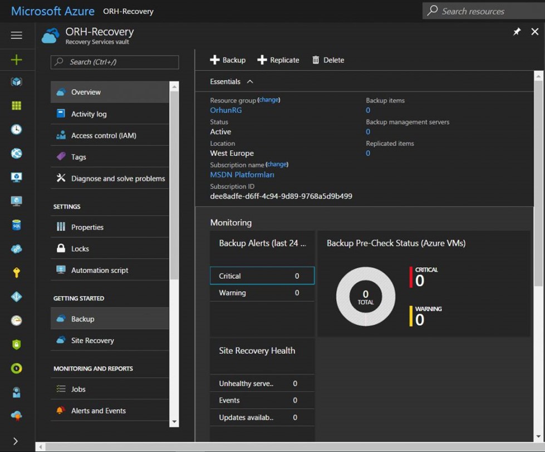Close the ORH-Recovery blade

point(535,32)
